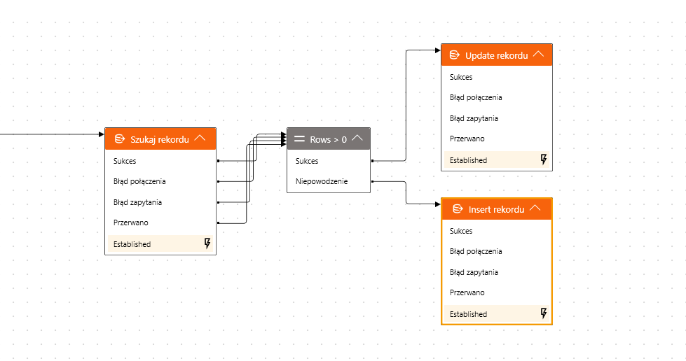Click Sukces output of Rows > 0 node

[x=307, y=161]
